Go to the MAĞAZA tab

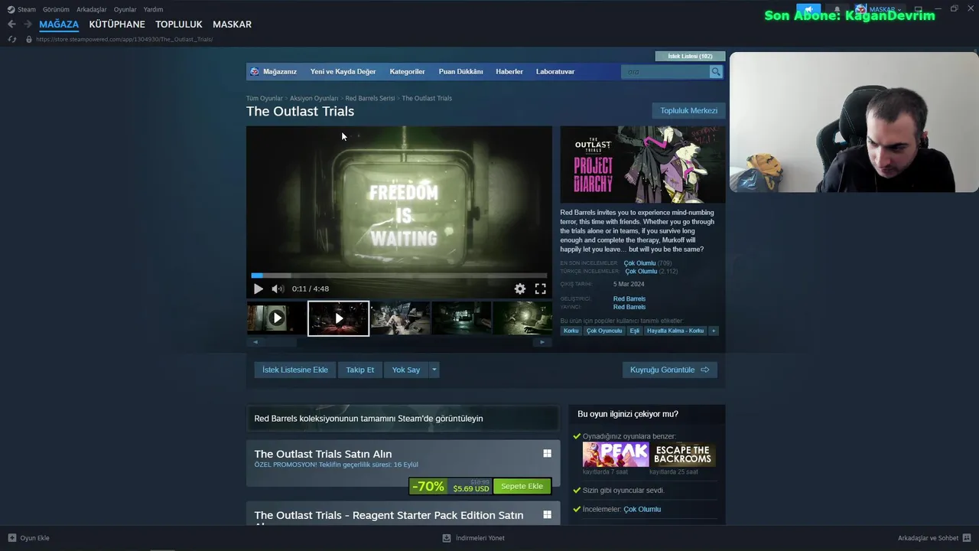pyautogui.click(x=59, y=24)
